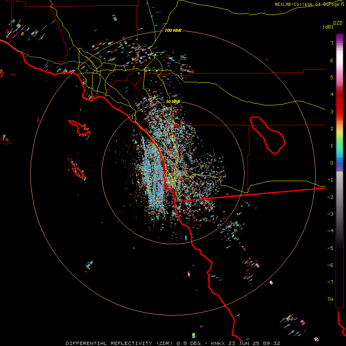Click the '3' value on the color scale
The image size is (346, 346).
(332, 111)
